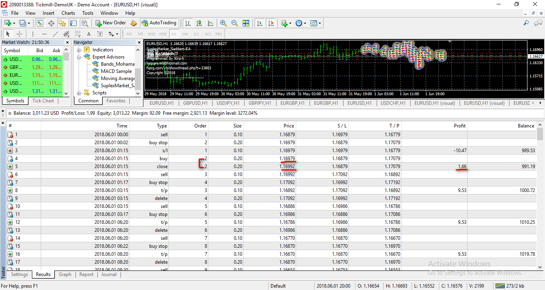The image size is (545, 290).
Task: Zoom in on the chart
Action: 223,23
